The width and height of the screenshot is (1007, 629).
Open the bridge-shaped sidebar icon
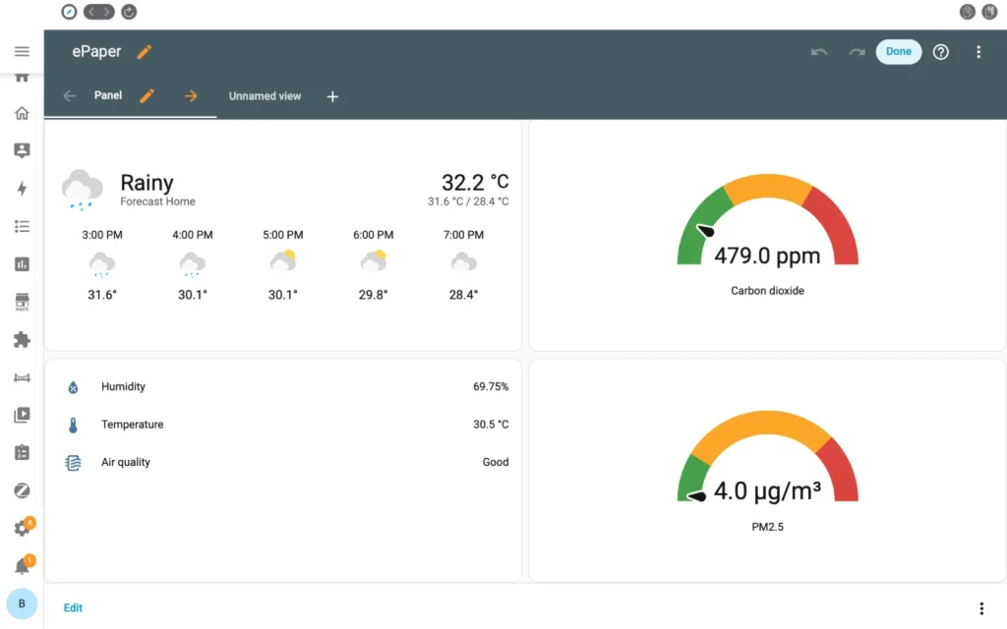point(22,377)
